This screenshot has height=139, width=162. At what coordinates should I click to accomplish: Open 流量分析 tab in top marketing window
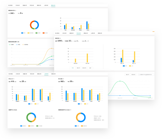click(x=25, y=5)
